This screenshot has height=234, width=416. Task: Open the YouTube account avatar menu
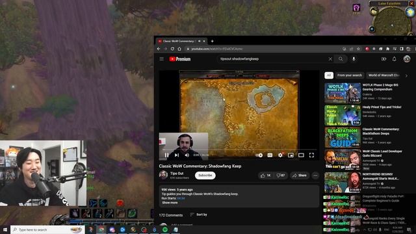pos(407,59)
